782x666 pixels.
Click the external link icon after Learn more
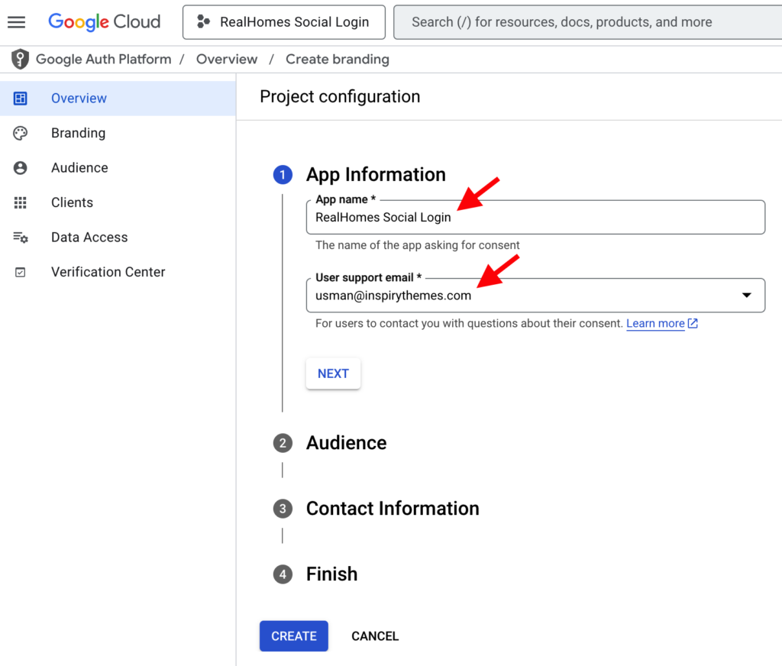[693, 323]
